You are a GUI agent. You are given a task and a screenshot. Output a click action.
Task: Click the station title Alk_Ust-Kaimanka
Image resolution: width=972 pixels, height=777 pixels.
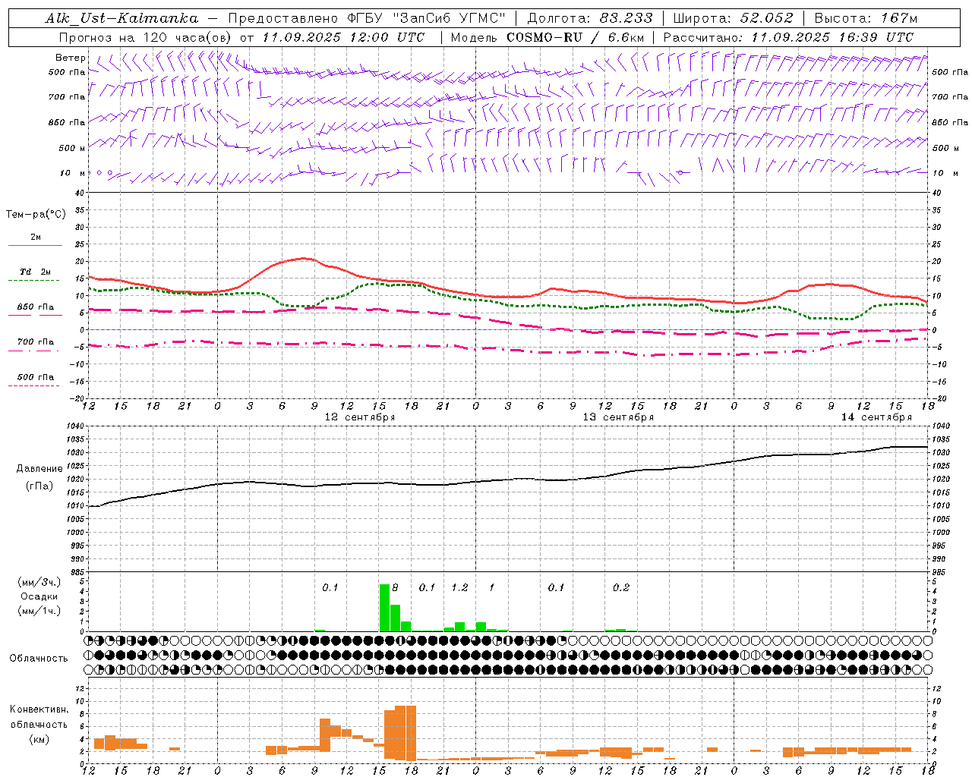[x=121, y=18]
